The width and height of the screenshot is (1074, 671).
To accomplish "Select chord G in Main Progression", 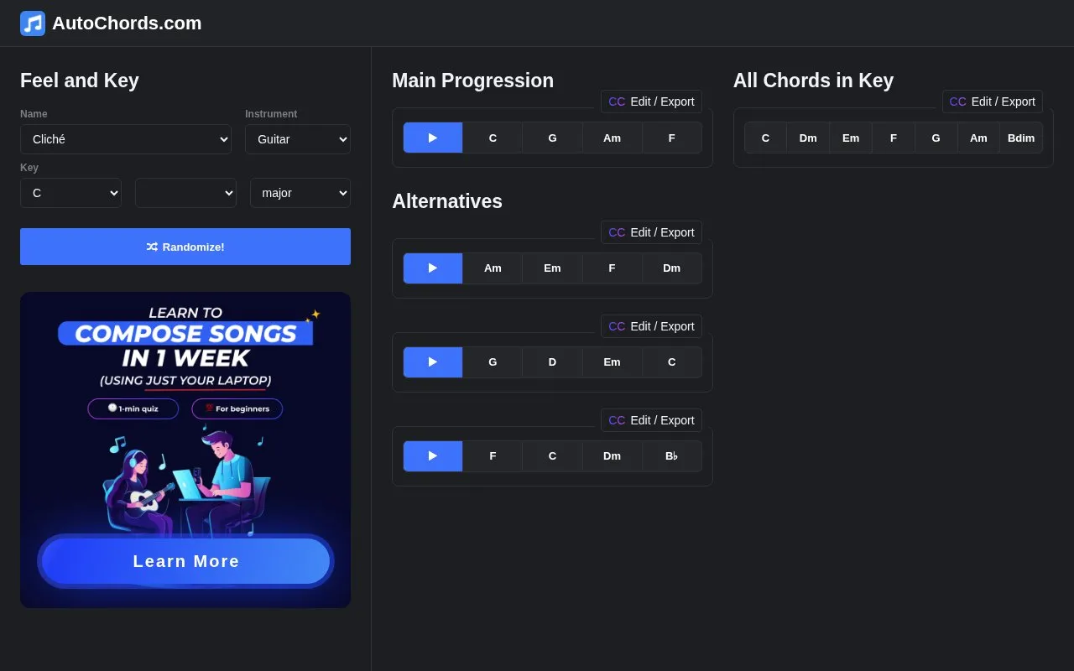I will click(552, 138).
